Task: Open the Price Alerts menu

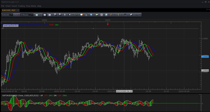Action: pyautogui.click(x=31, y=6)
